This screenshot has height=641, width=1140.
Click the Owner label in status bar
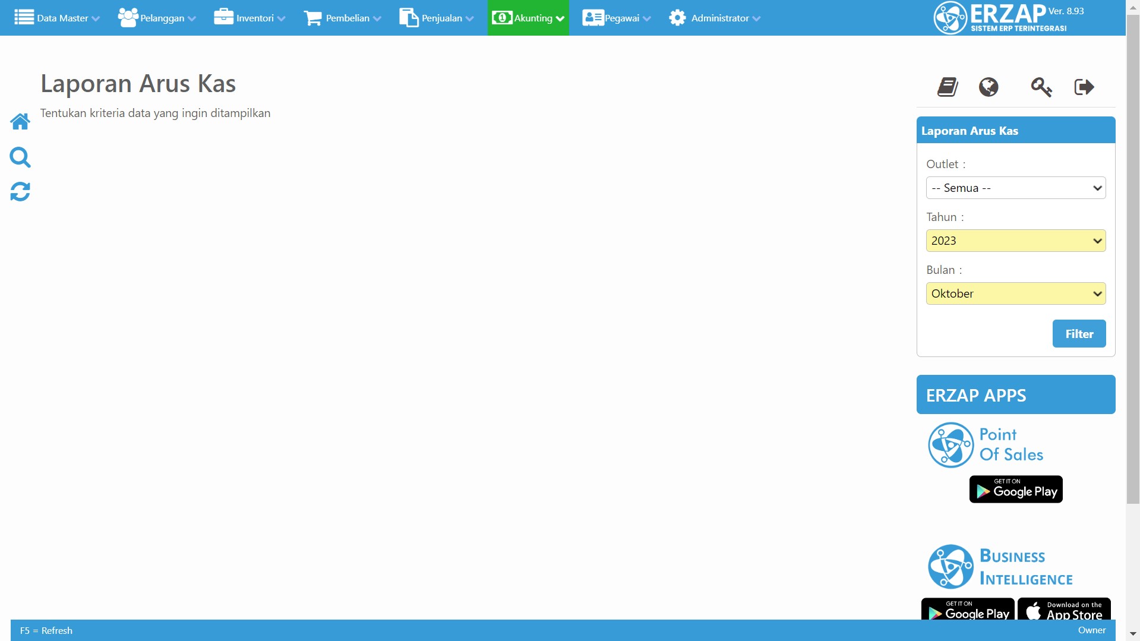coord(1092,630)
